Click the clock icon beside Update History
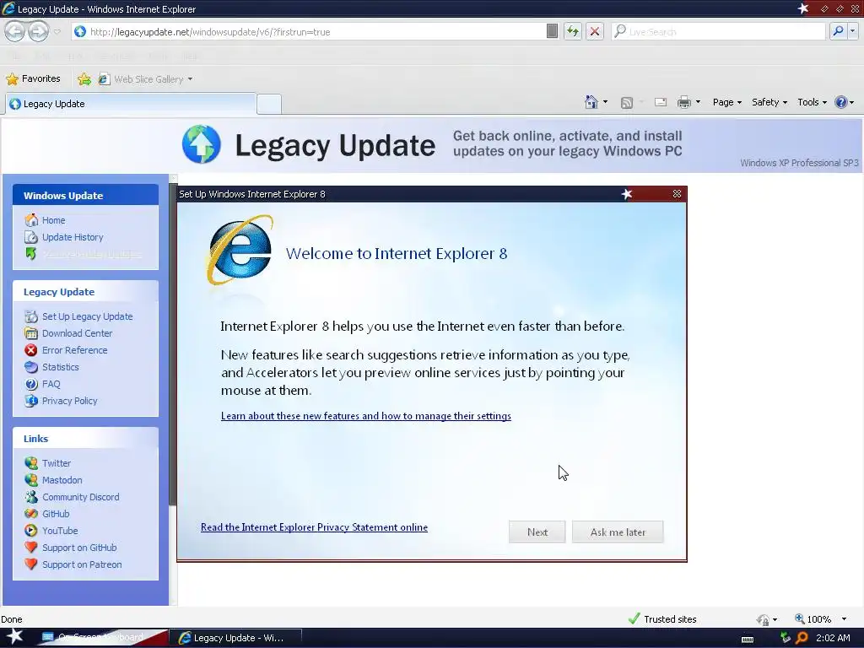This screenshot has height=648, width=864. point(31,237)
